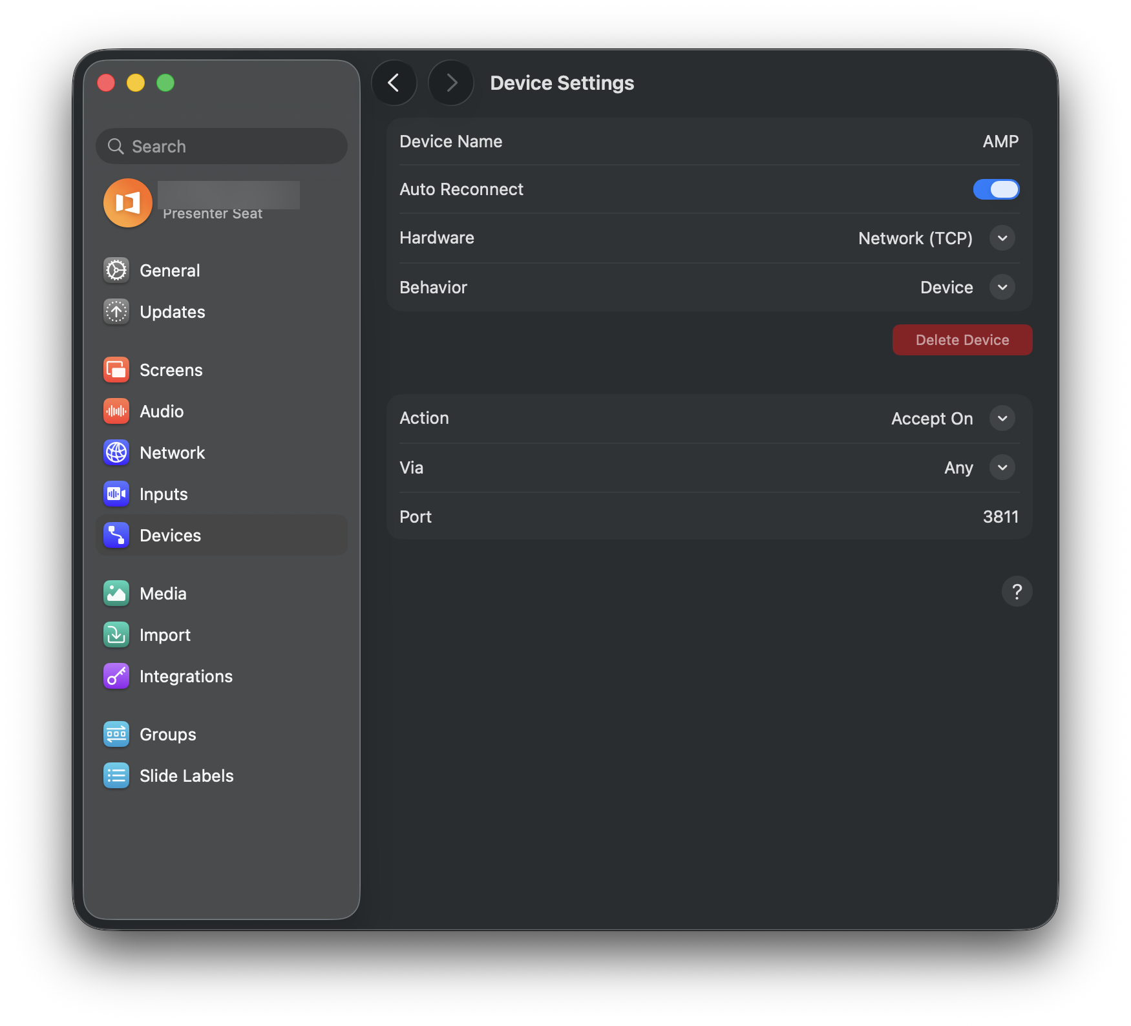Select the Media label in sidebar
Viewport: 1131px width, 1026px height.
click(163, 594)
